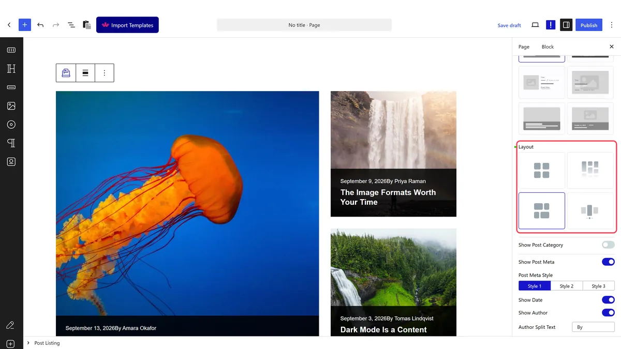Click 'September 13, 2026By Amara Okafor' meta text
This screenshot has width=621, height=349.
point(111,328)
